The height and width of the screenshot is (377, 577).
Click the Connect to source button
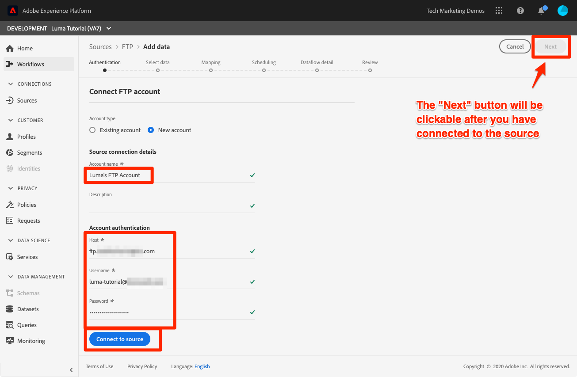(120, 339)
